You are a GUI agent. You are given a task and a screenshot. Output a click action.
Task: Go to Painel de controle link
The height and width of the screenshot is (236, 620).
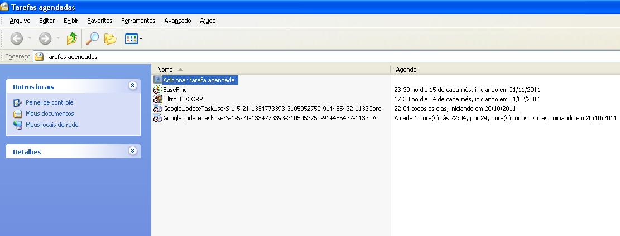tap(50, 102)
